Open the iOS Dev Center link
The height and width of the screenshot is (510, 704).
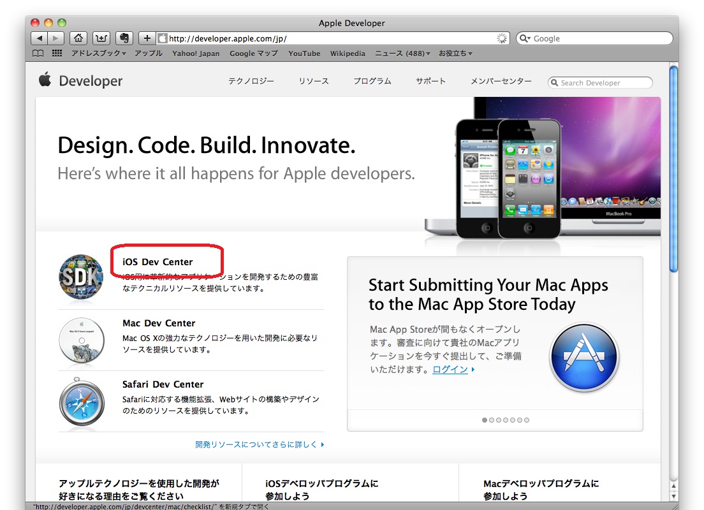[158, 262]
